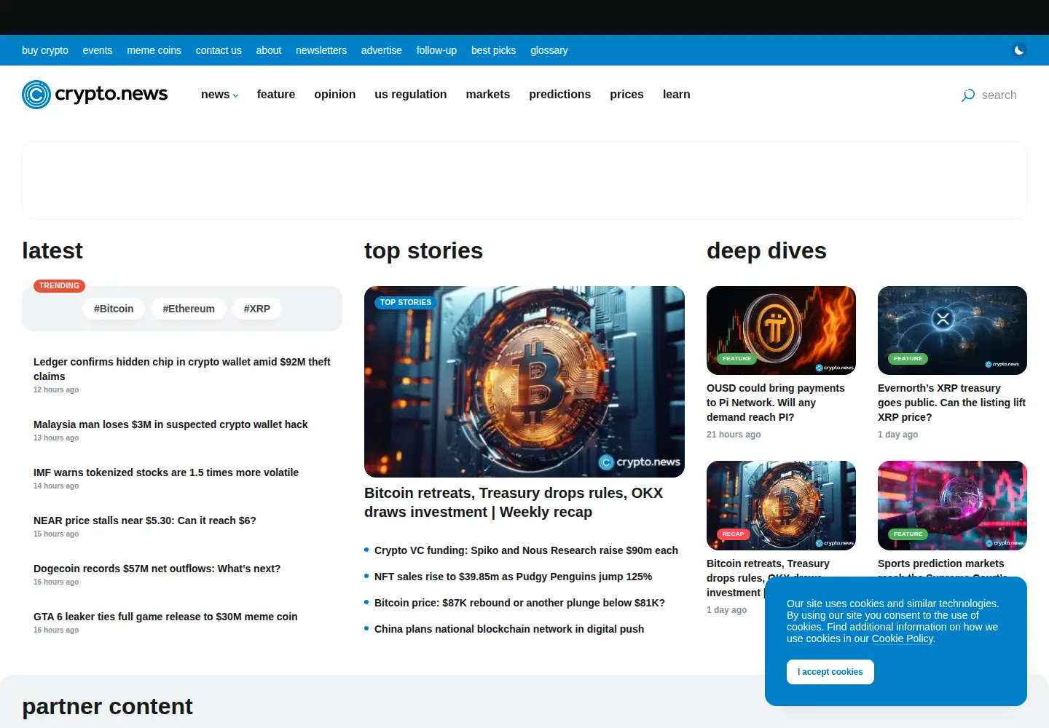1049x728 pixels.
Task: Click the crypto.news logo
Action: click(x=95, y=95)
